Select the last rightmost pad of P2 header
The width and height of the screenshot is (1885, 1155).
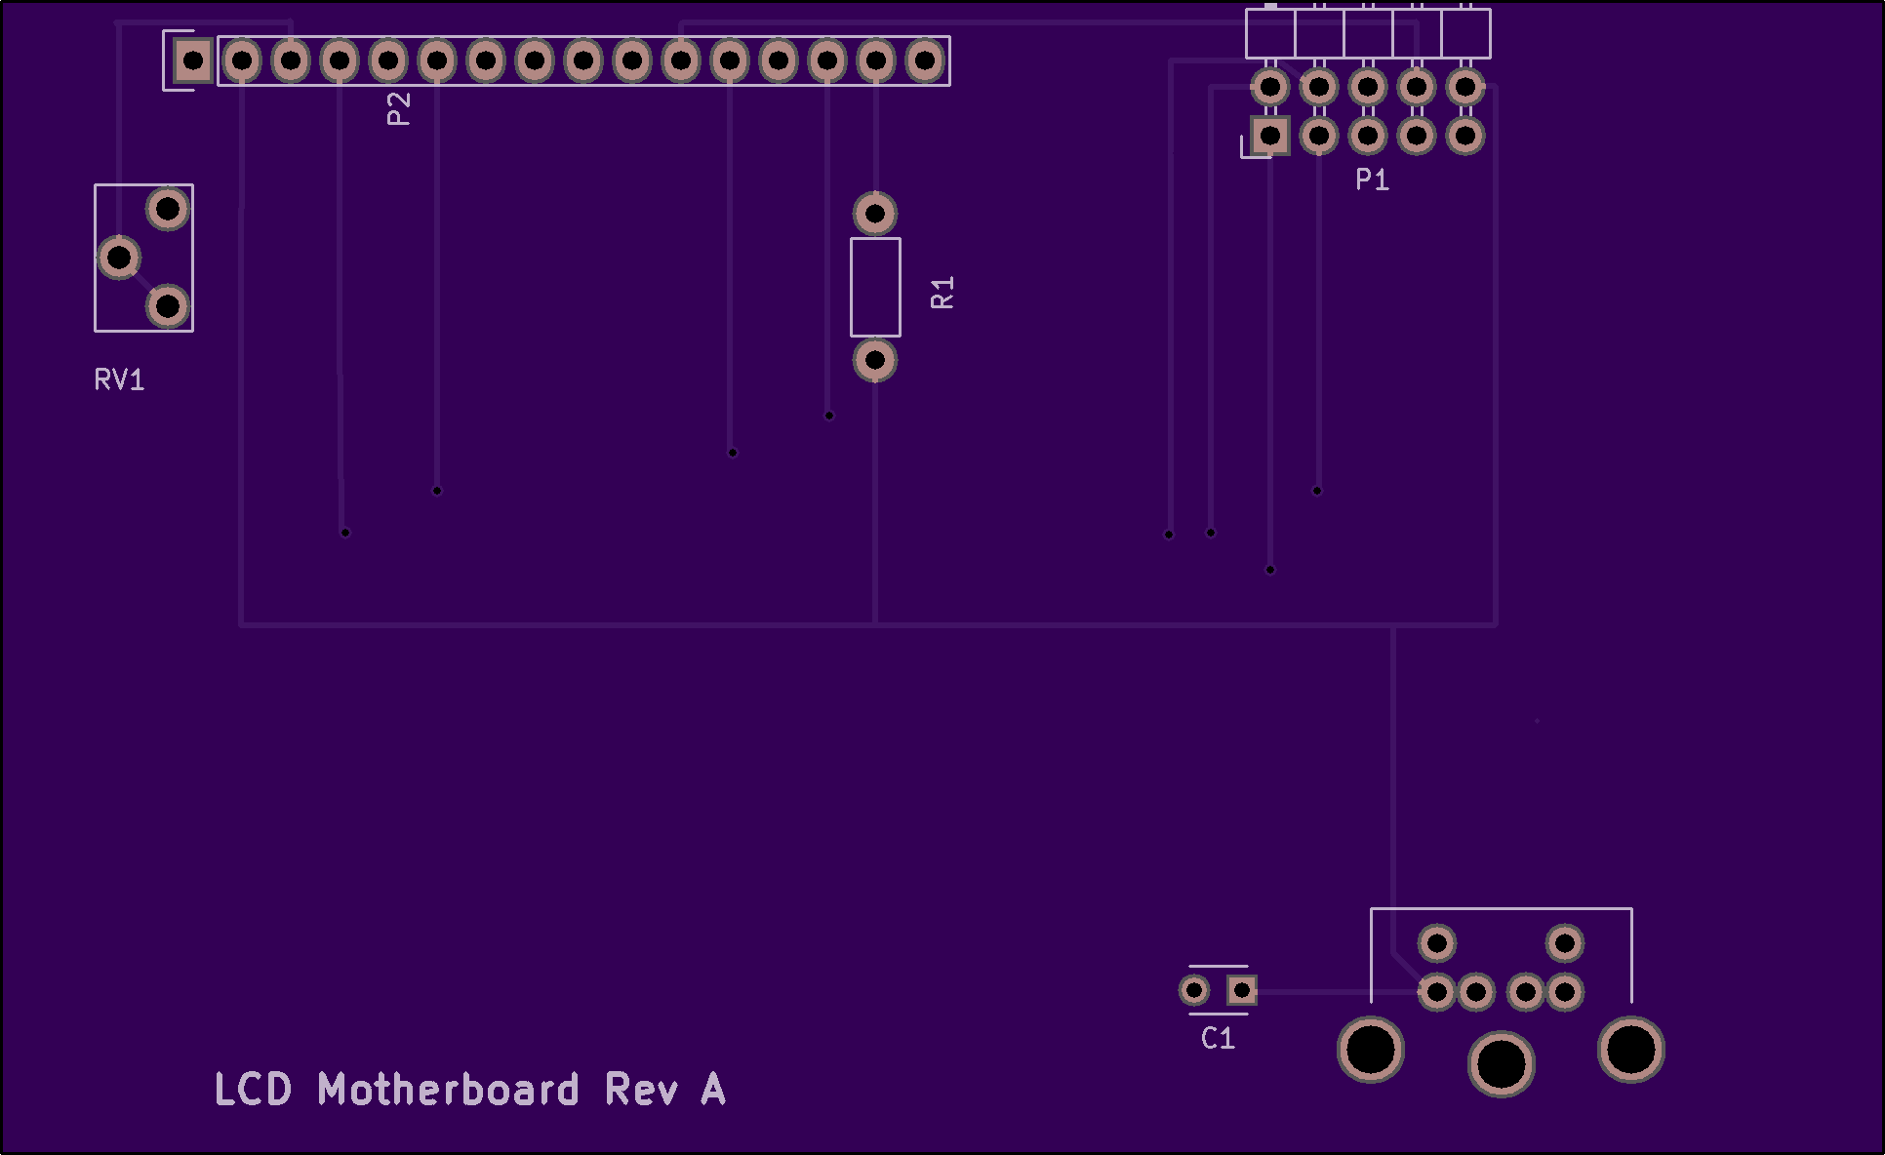pyautogui.click(x=925, y=61)
